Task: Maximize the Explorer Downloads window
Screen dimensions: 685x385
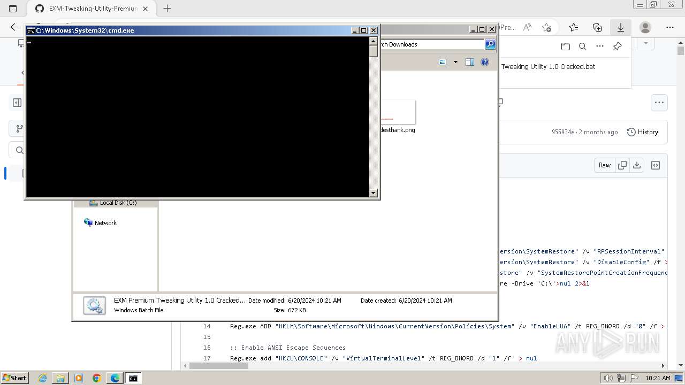Action: click(x=482, y=29)
